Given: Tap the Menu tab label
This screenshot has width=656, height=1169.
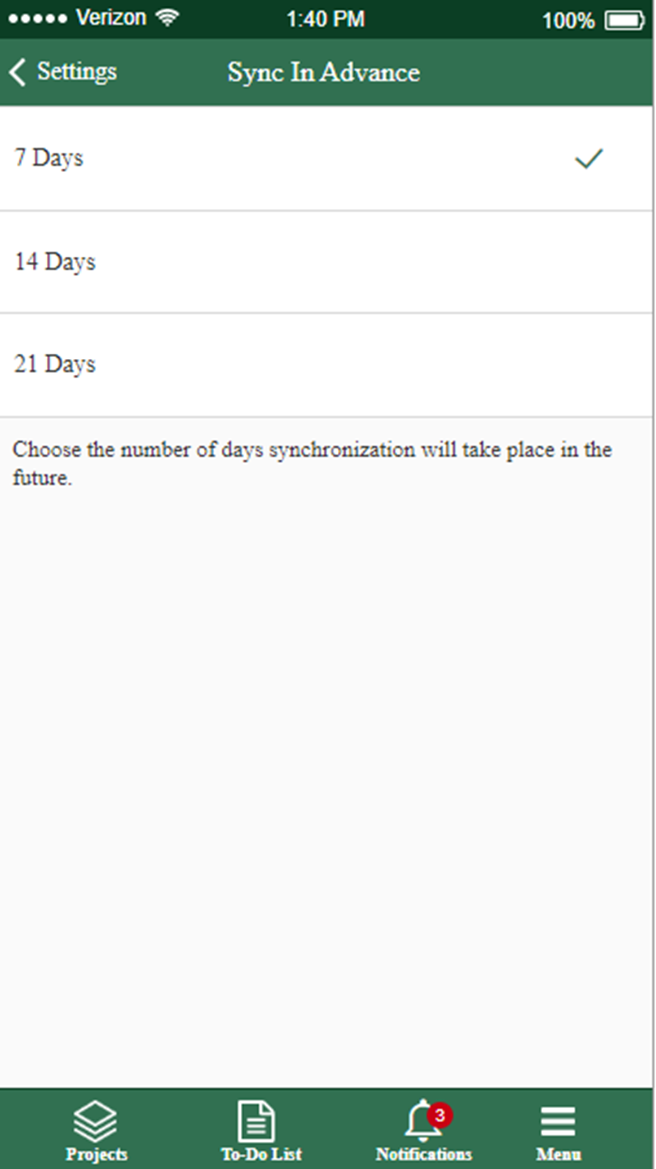Looking at the screenshot, I should pyautogui.click(x=558, y=1154).
